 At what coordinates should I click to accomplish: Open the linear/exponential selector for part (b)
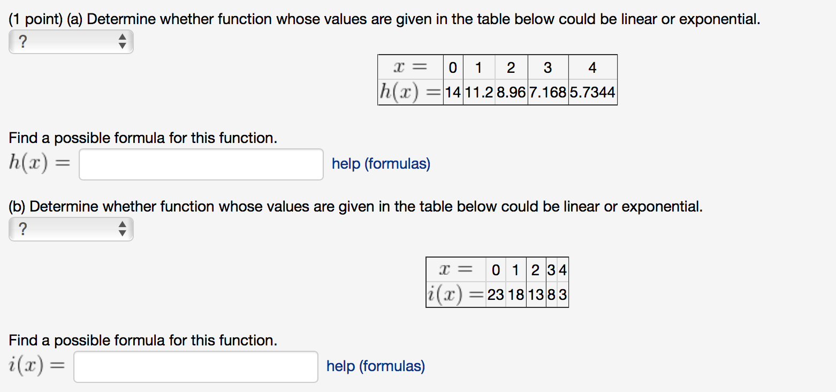(70, 229)
